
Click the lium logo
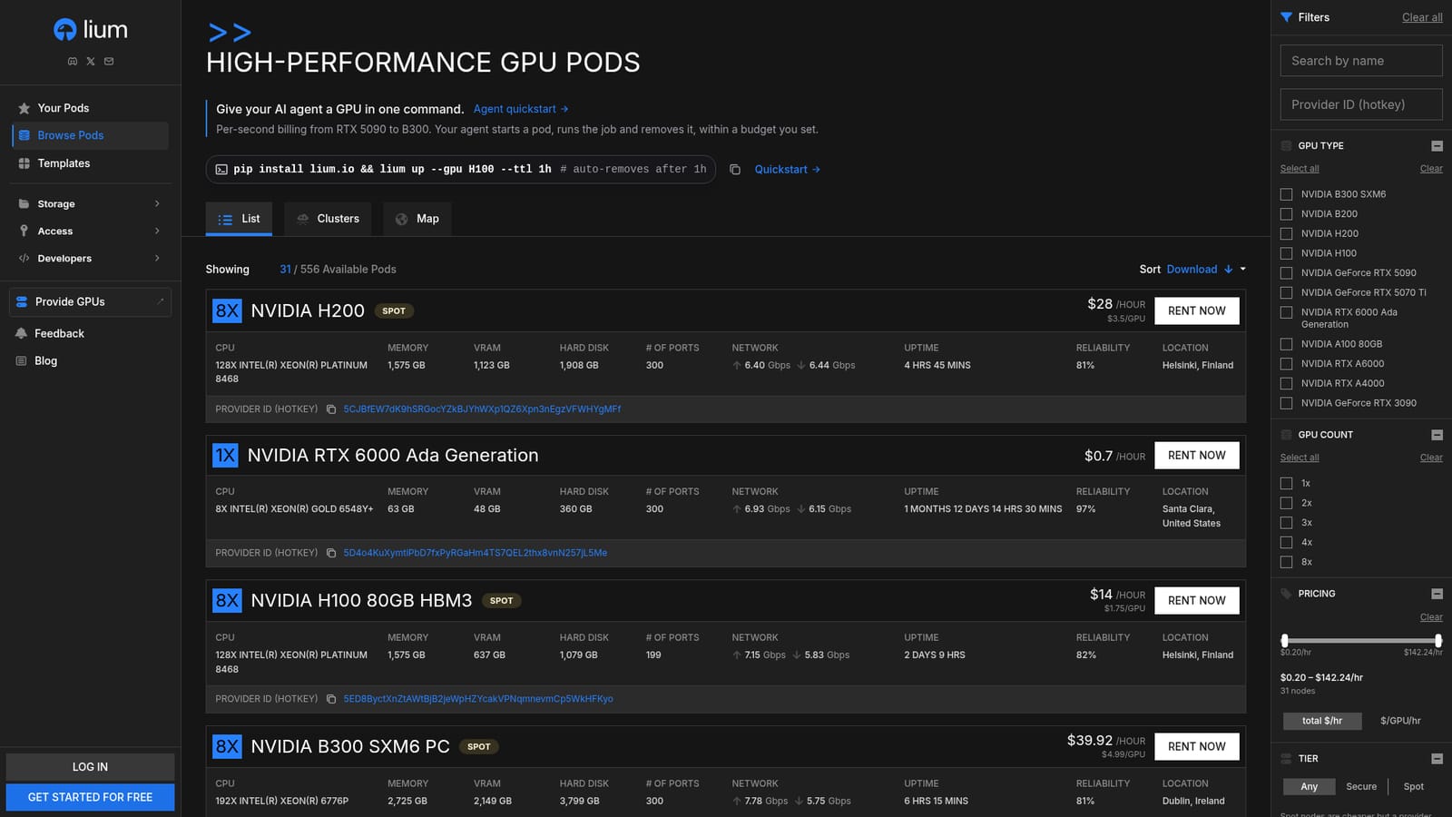point(91,30)
